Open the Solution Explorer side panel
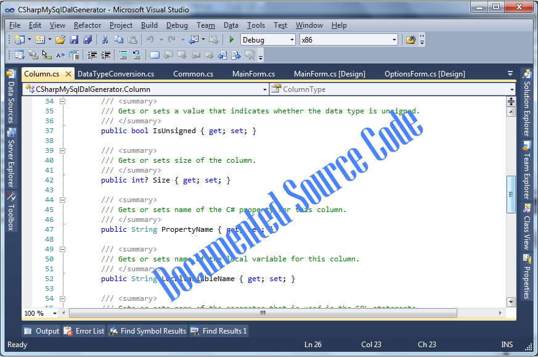This screenshot has height=357, width=538. pyautogui.click(x=527, y=103)
